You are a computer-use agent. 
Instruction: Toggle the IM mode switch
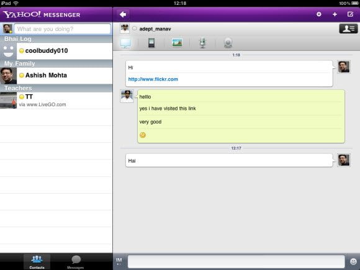tap(119, 261)
